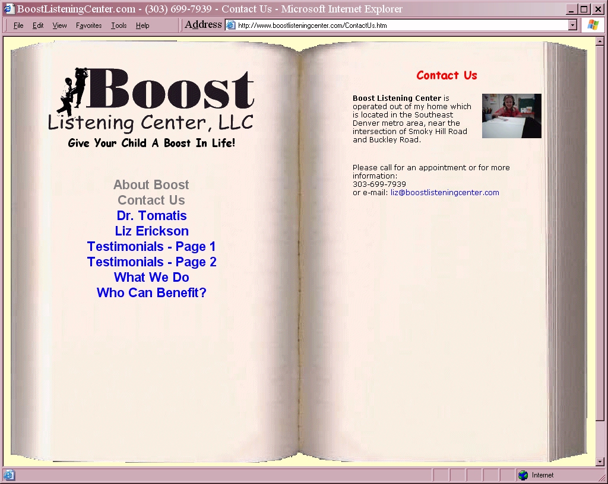Open the Tools menu
This screenshot has width=608, height=484.
pyautogui.click(x=119, y=26)
